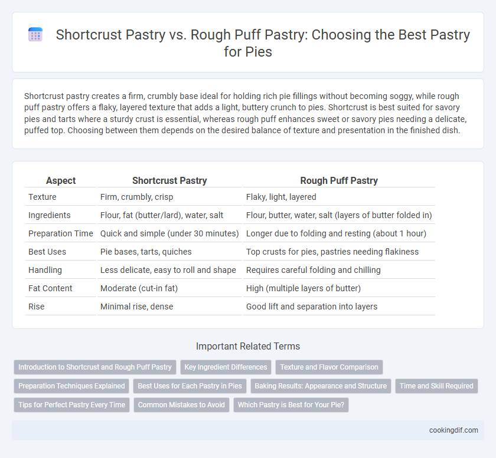Select the Preparation Time row label
This screenshot has width=496, height=458.
[61, 233]
